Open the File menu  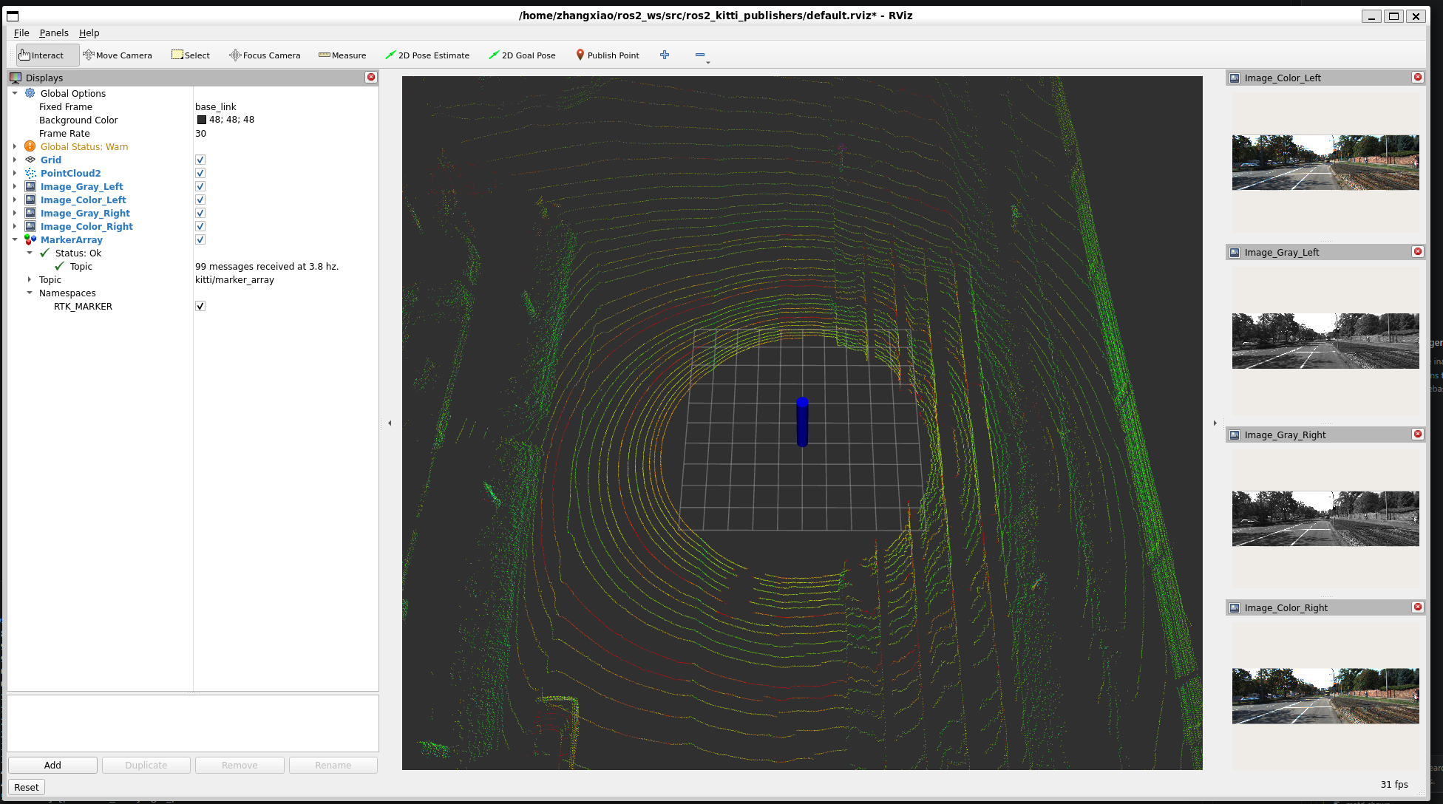point(21,33)
